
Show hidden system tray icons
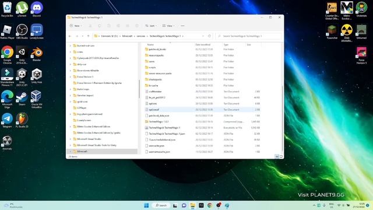(314, 205)
